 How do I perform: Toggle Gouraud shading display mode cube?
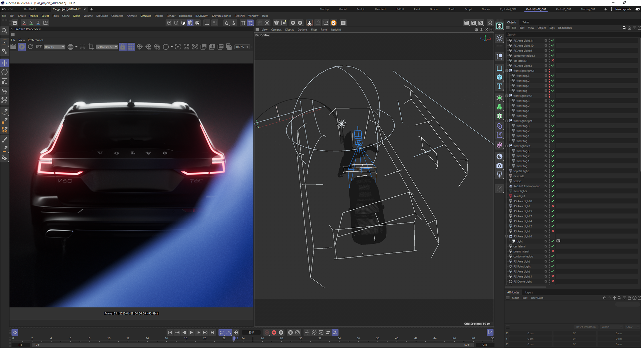(190, 23)
